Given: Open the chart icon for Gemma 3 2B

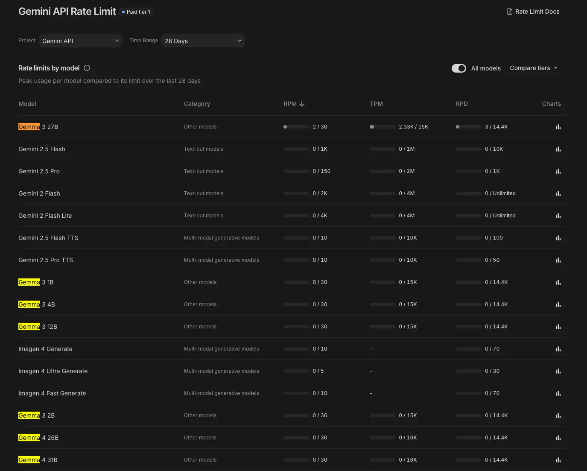Looking at the screenshot, I should (x=558, y=415).
